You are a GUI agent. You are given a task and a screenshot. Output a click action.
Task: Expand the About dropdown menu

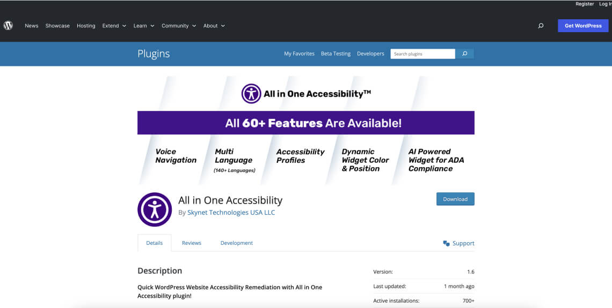(x=214, y=26)
